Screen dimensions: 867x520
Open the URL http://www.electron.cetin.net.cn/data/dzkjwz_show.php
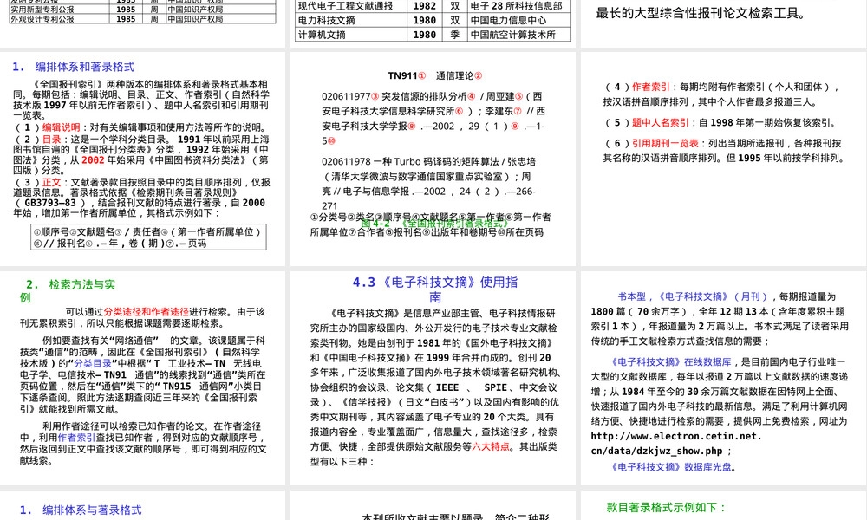tap(676, 443)
